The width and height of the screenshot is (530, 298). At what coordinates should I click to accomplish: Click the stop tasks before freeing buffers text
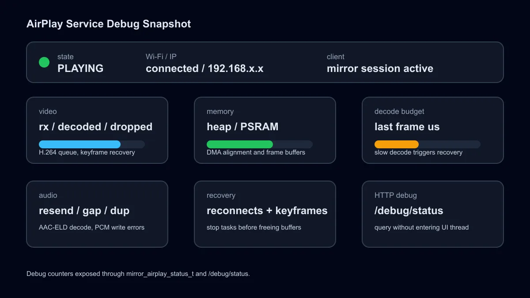coord(254,227)
